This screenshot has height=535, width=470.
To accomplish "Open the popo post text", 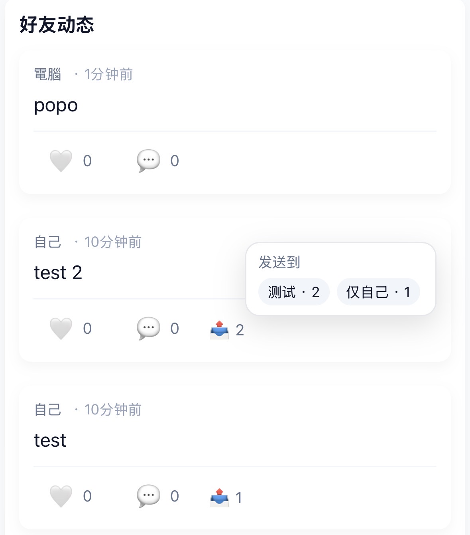I will click(x=56, y=106).
